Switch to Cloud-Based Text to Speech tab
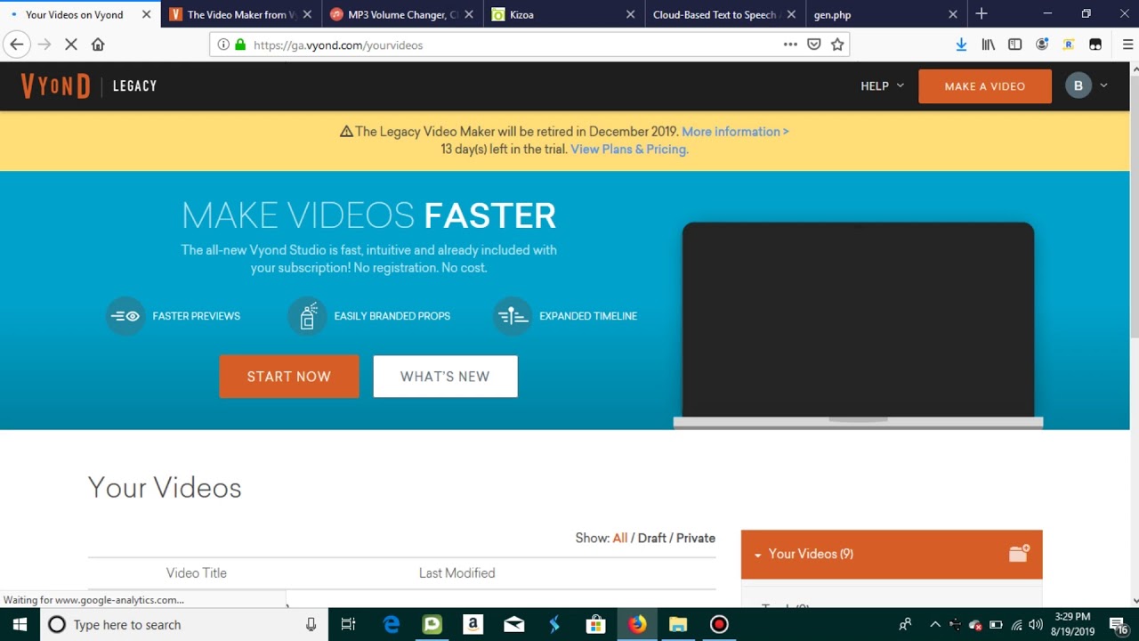Image resolution: width=1139 pixels, height=641 pixels. (x=725, y=14)
